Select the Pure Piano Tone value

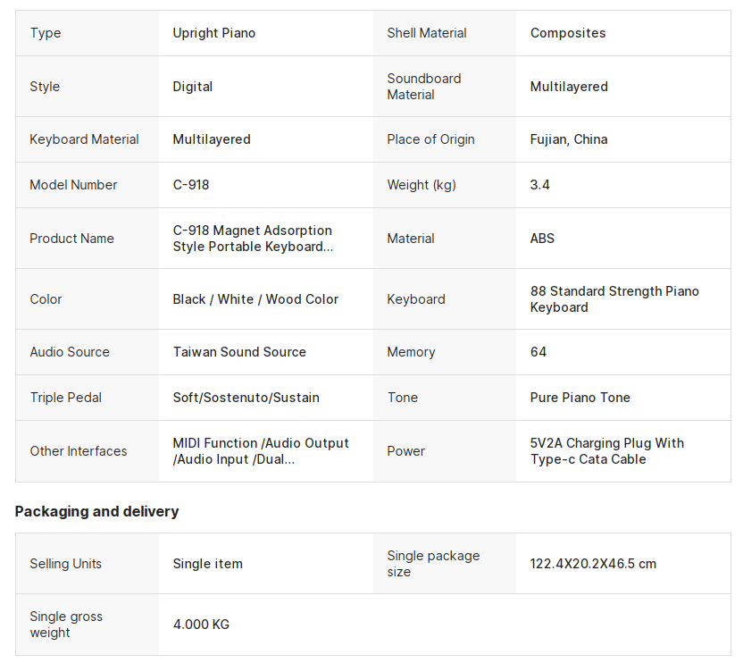tap(580, 398)
